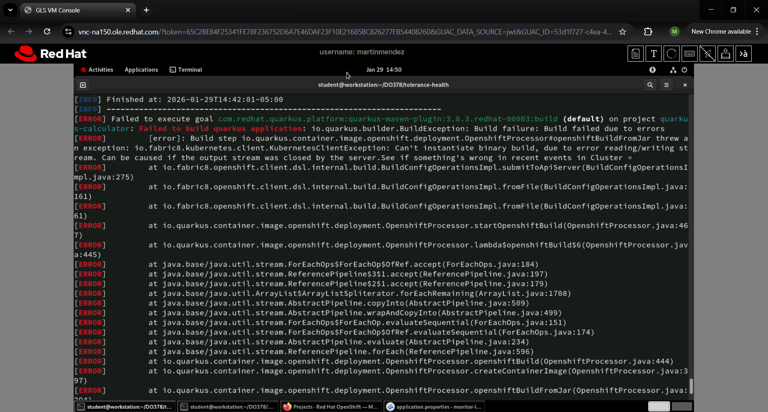Click the quarkus-maven-plugin goal text
This screenshot has width=768, height=412.
(388, 119)
